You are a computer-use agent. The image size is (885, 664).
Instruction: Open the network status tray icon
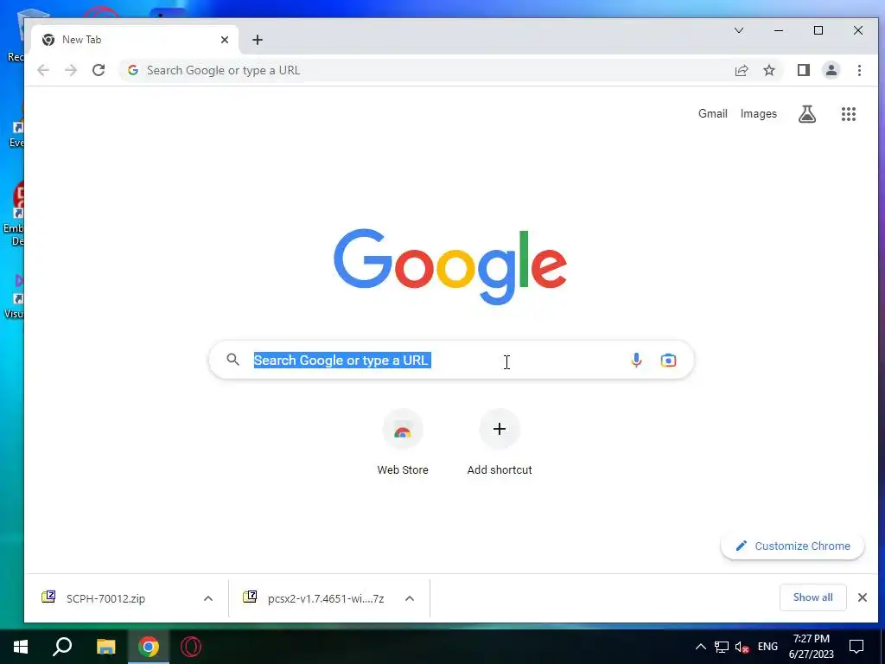722,647
